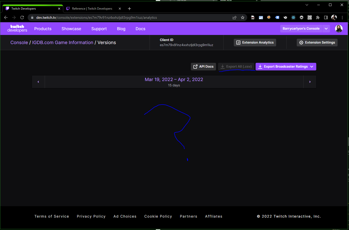Click the Twitch developers logo
The image size is (349, 230).
point(17,28)
